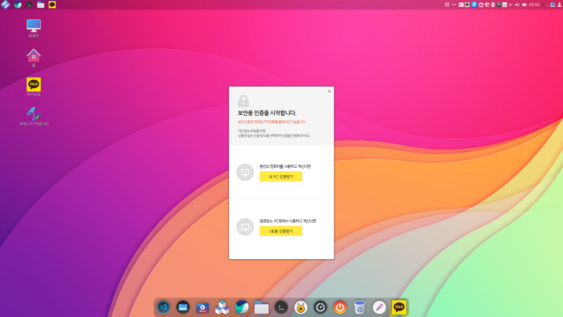Close the security authentication dialog
This screenshot has height=317, width=563.
(x=329, y=91)
